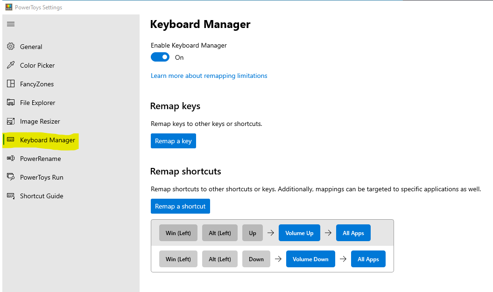Click Alt (Left) in the Down shortcut row
This screenshot has width=493, height=292.
220,259
